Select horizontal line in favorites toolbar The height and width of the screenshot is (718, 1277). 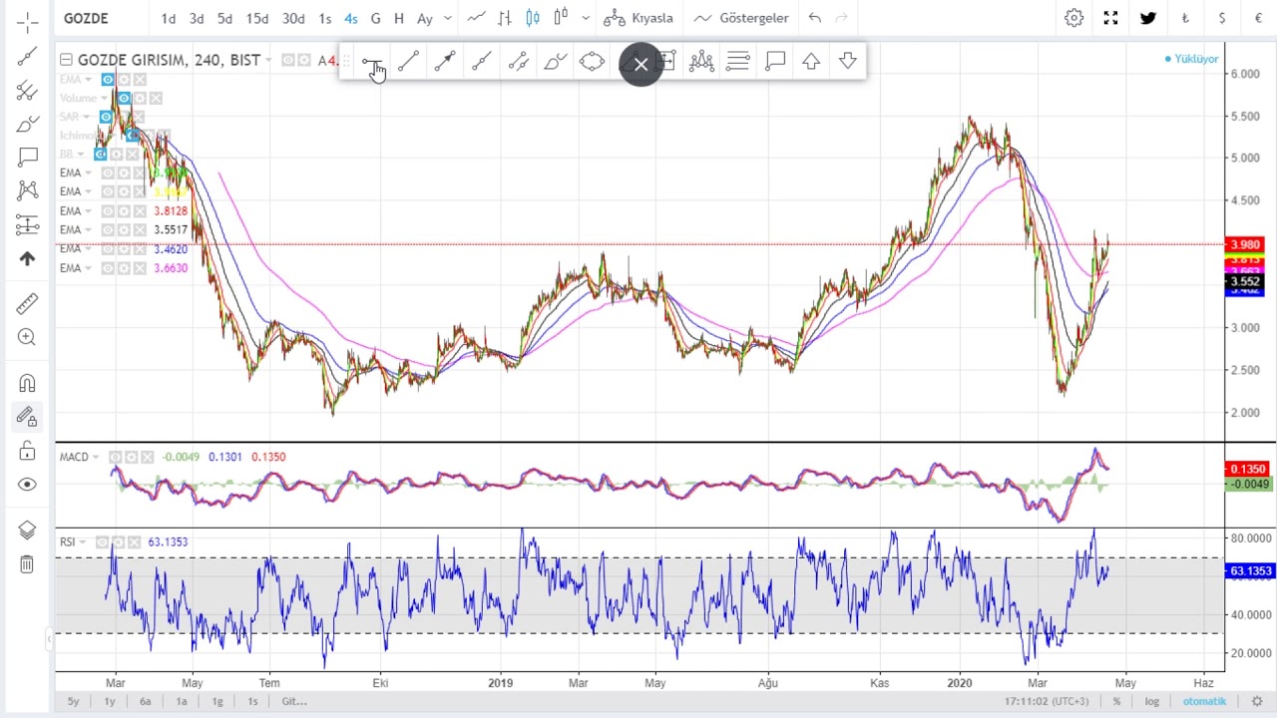click(371, 62)
